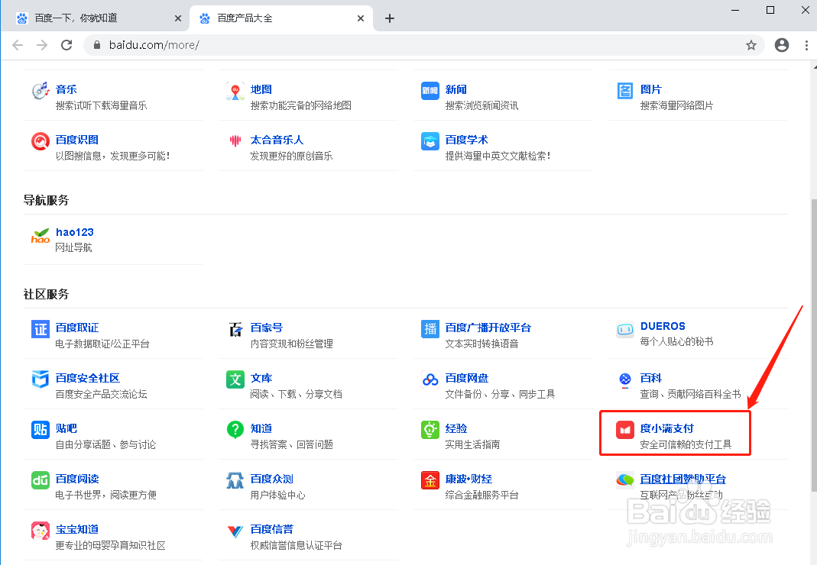
Task: Click the 文件备份、分享、同步工具 description text
Action: tap(500, 394)
